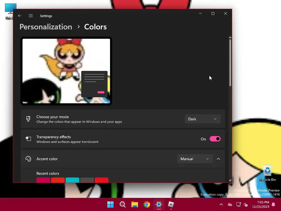This screenshot has width=281, height=211.
Task: Click the Settings gear taskbar icon
Action: [x=159, y=204]
